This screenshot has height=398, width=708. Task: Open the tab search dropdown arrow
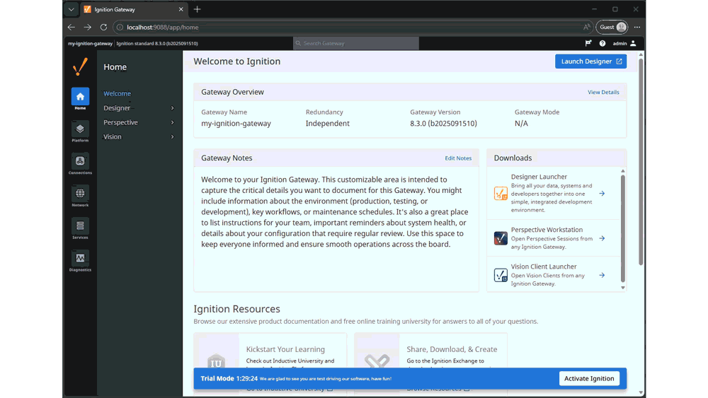pyautogui.click(x=71, y=9)
